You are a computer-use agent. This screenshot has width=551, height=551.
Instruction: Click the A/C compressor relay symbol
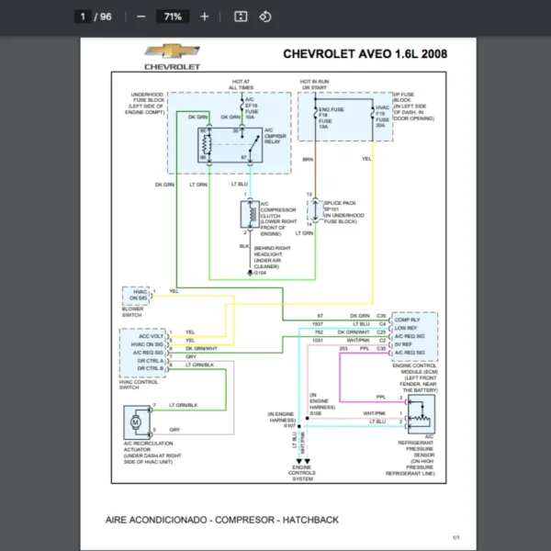point(227,145)
